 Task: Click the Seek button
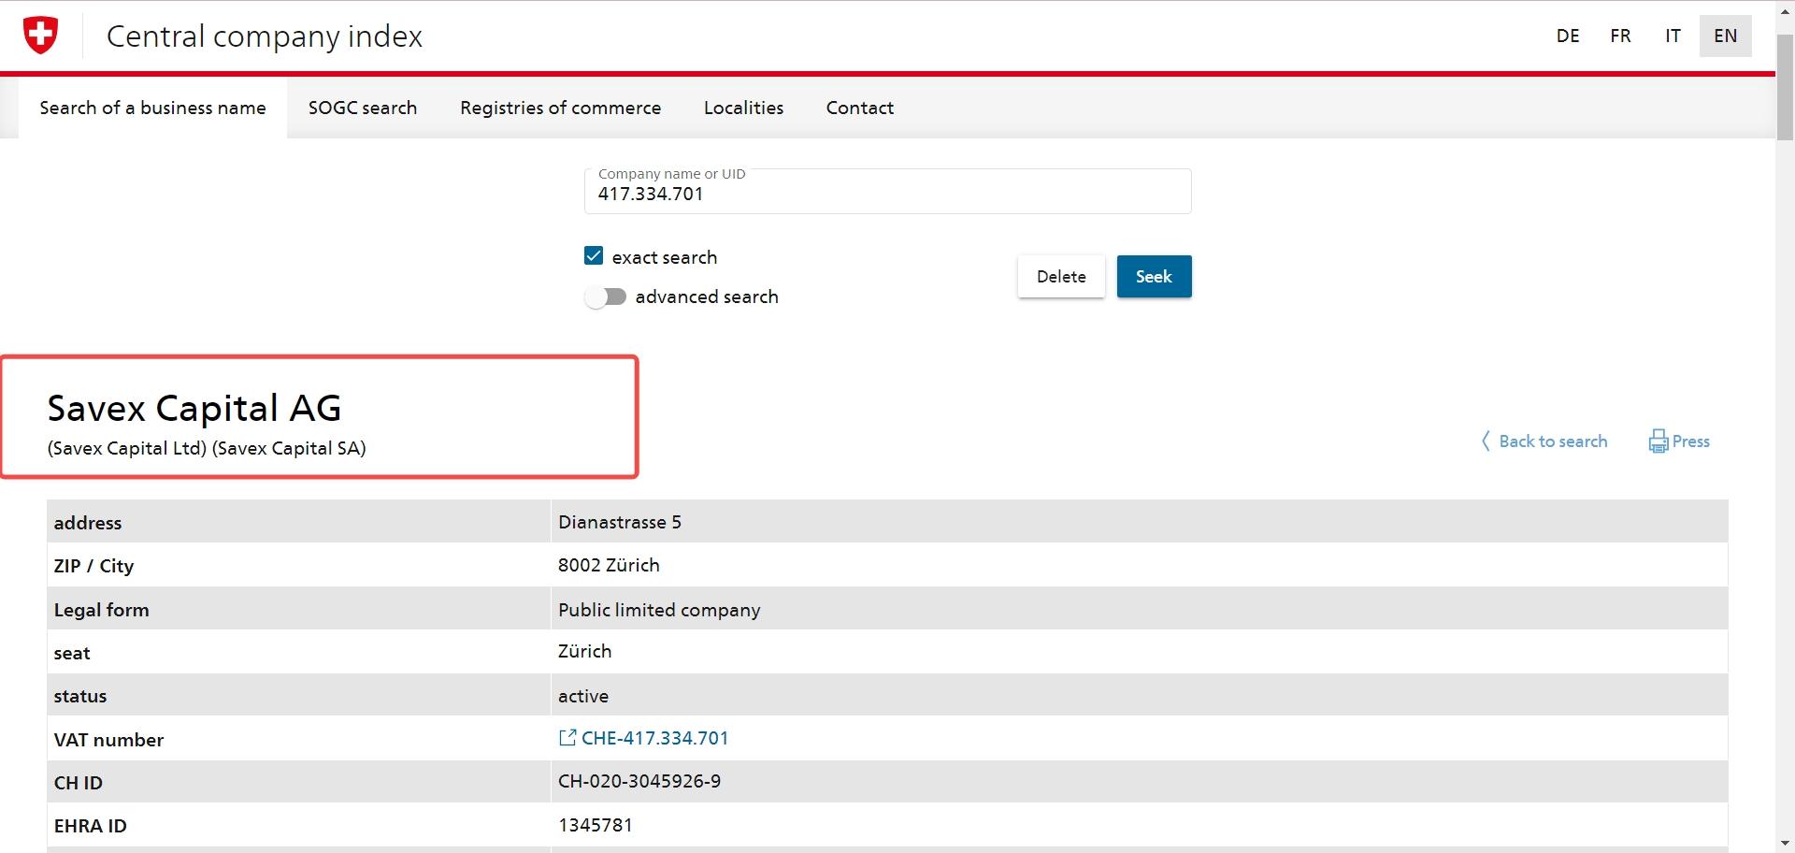click(x=1154, y=277)
